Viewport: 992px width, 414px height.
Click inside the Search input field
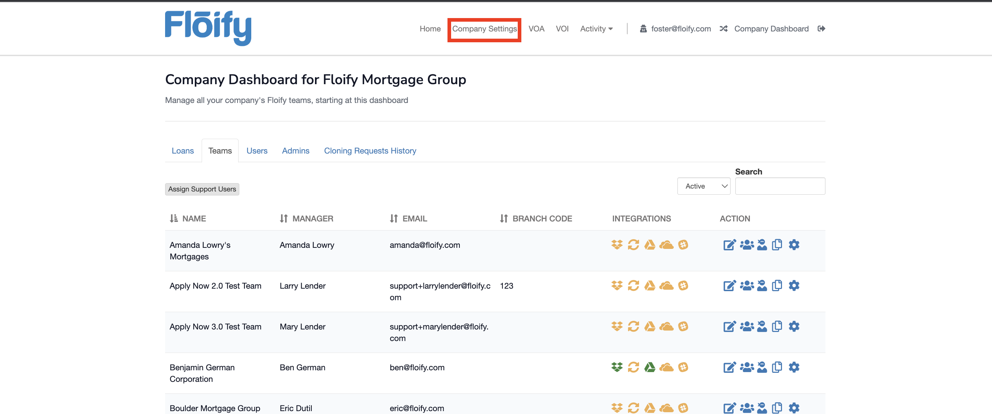(x=780, y=186)
